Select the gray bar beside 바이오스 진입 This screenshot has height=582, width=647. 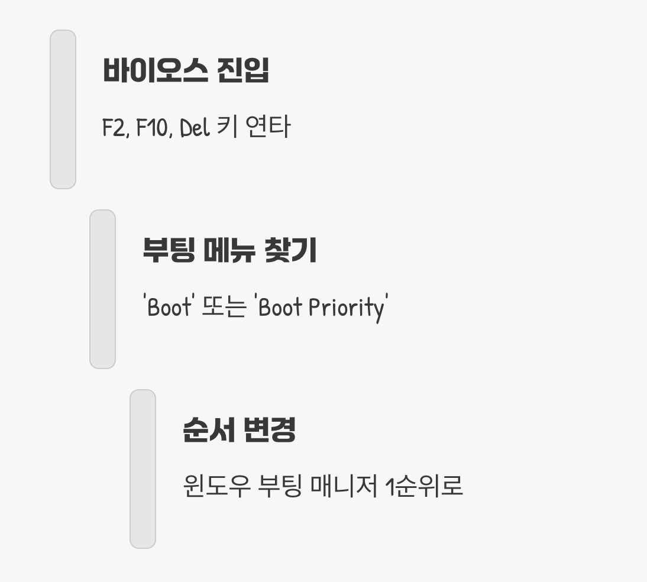63,109
